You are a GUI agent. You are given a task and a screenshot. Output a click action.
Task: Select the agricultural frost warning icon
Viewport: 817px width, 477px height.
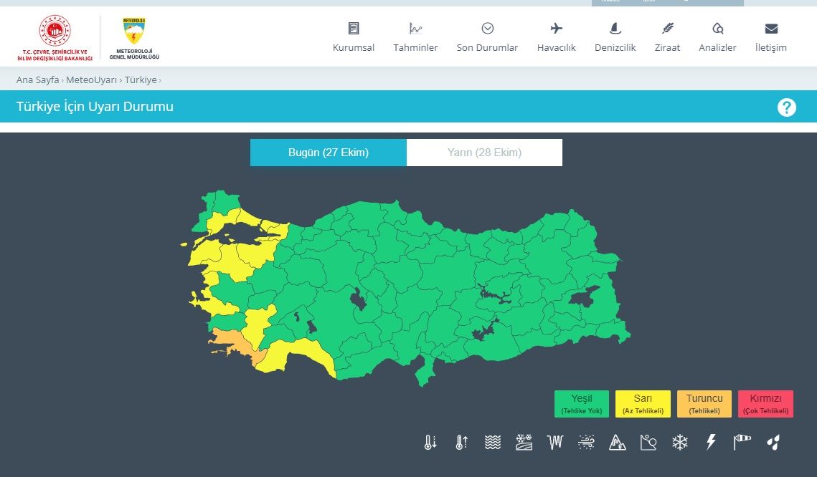coord(524,442)
